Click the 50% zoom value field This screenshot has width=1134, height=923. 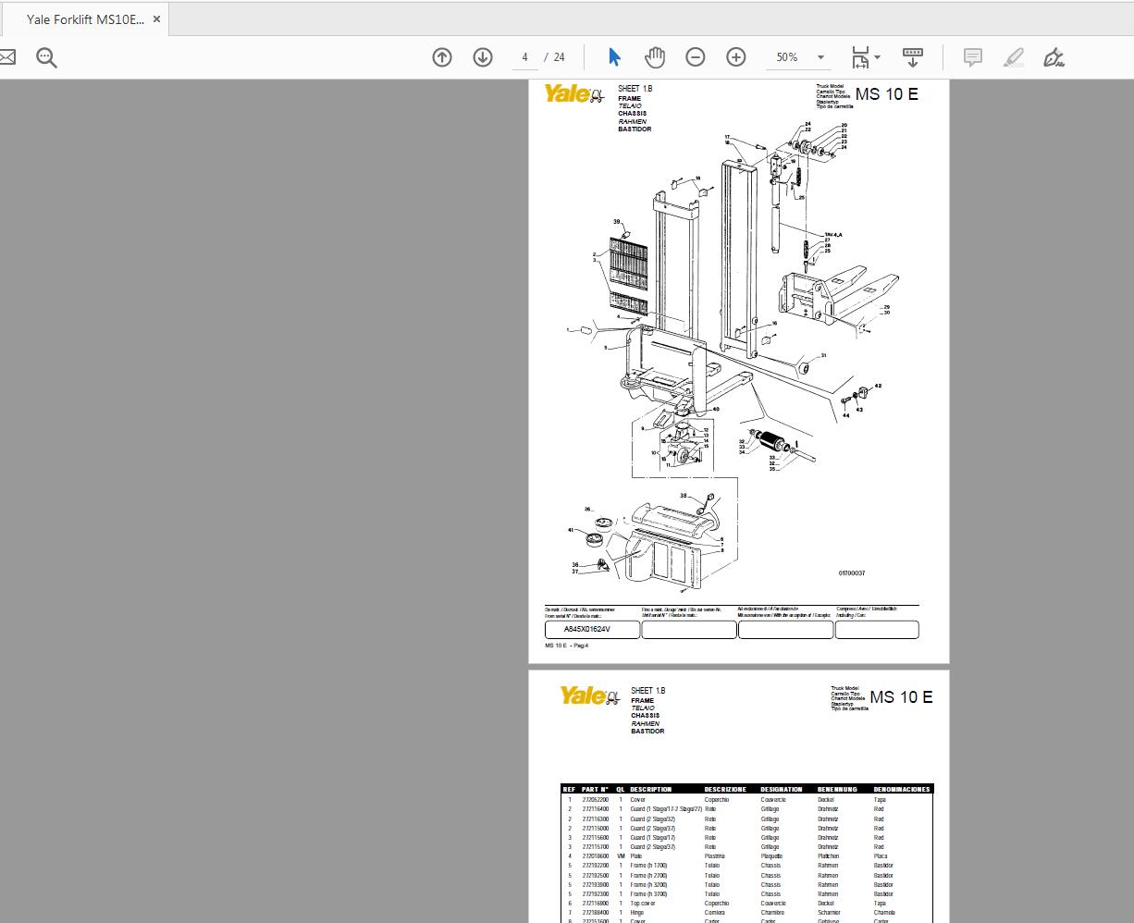point(787,57)
